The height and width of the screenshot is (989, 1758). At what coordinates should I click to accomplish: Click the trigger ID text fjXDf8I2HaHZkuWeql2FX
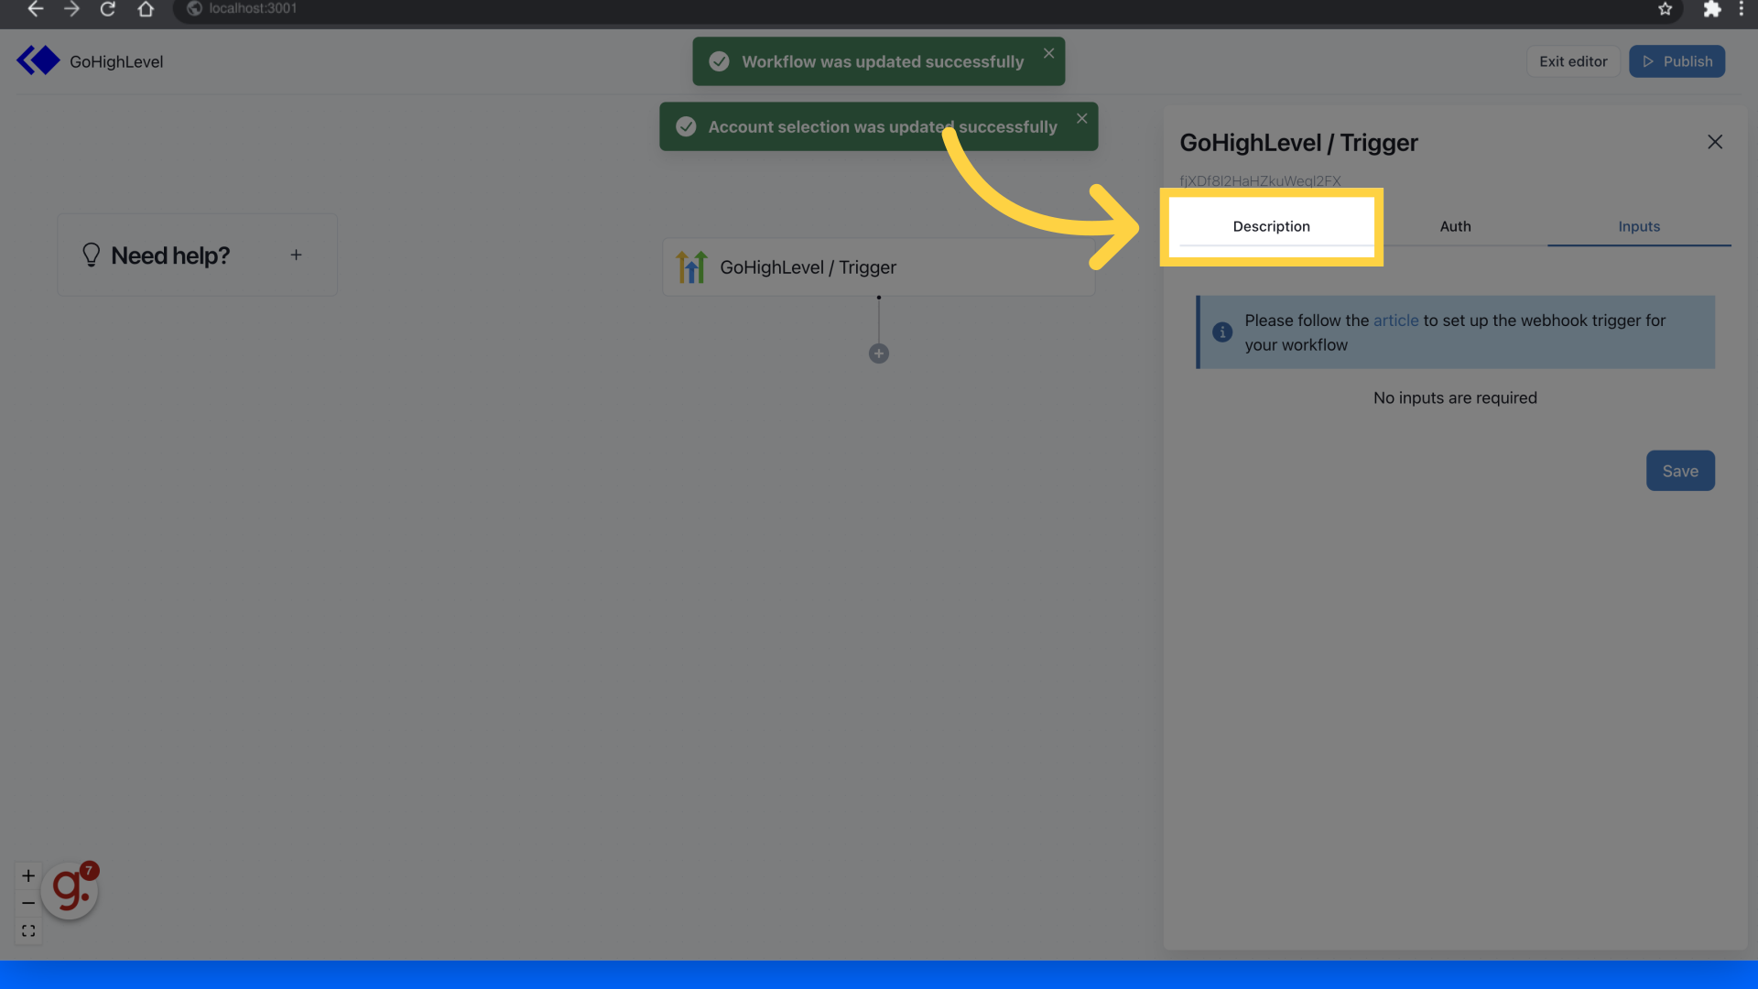[x=1260, y=181]
